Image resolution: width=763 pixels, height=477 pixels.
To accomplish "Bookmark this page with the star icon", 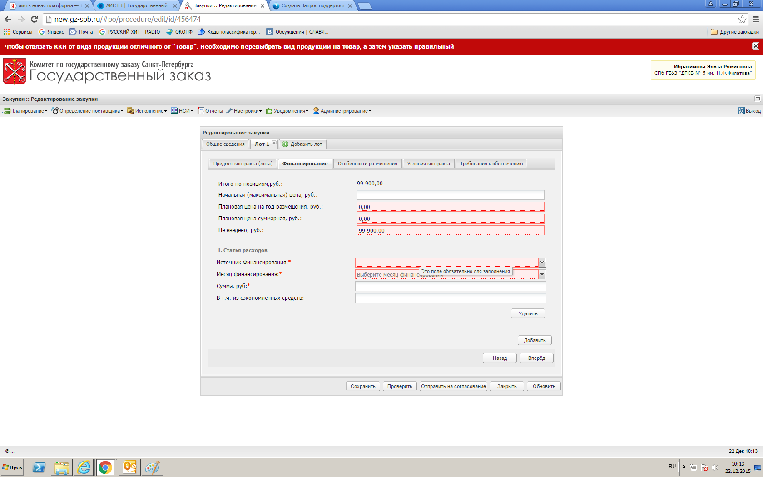I will pos(742,19).
